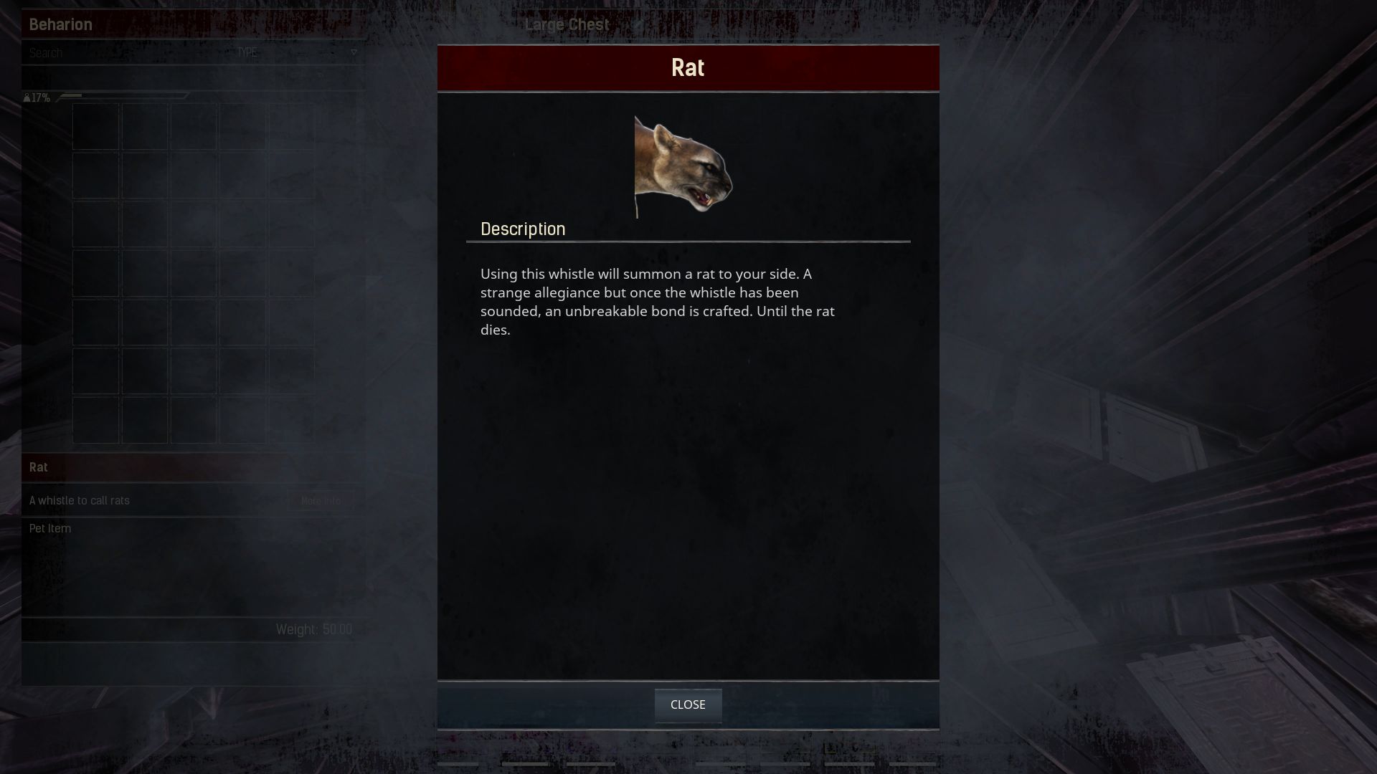Image resolution: width=1377 pixels, height=774 pixels.
Task: Click the Pet Item category label
Action: click(x=50, y=528)
